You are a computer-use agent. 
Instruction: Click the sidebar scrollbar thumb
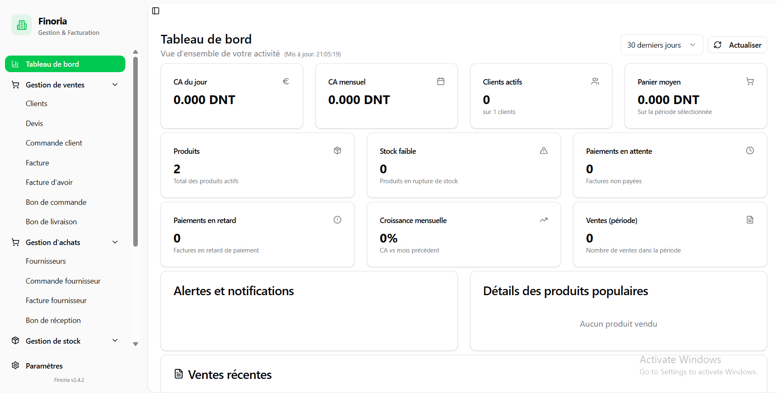pos(135,151)
